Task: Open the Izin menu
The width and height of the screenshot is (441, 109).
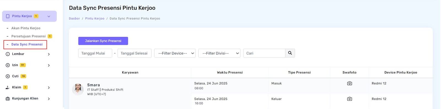Action: pyautogui.click(x=15, y=65)
